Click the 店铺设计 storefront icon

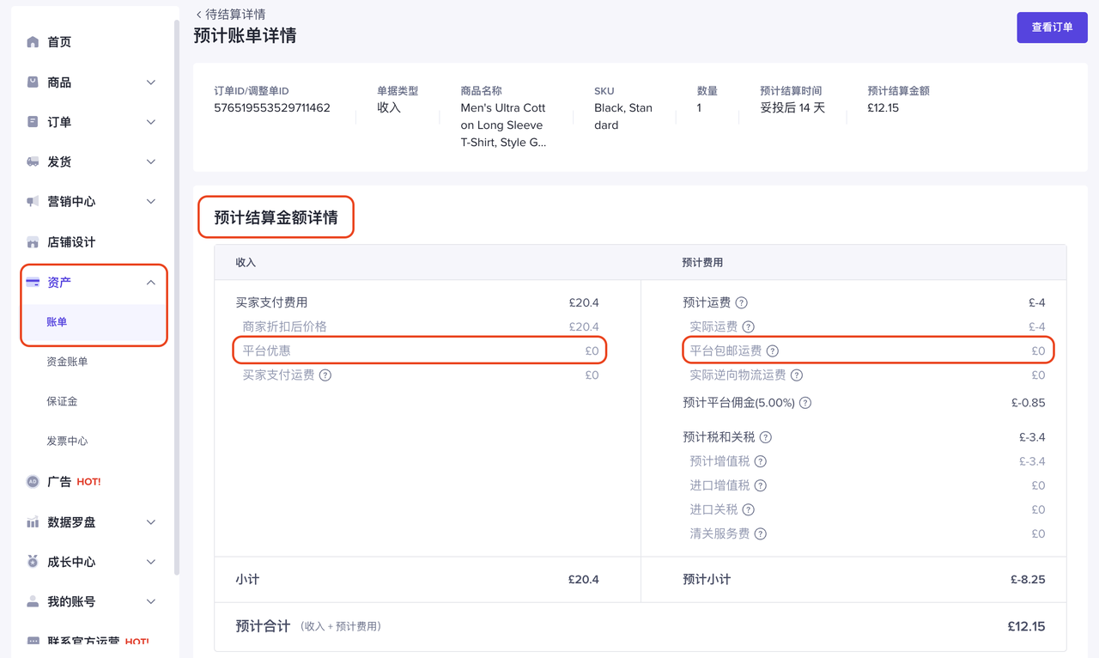tap(33, 242)
